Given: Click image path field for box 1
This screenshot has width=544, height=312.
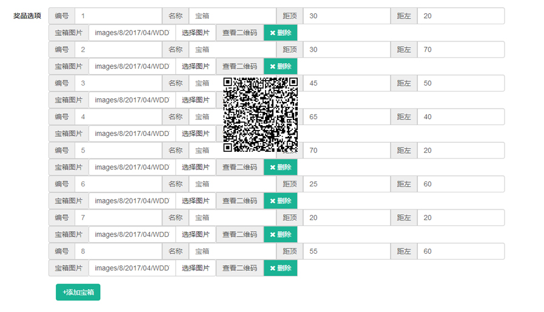Looking at the screenshot, I should 132,33.
